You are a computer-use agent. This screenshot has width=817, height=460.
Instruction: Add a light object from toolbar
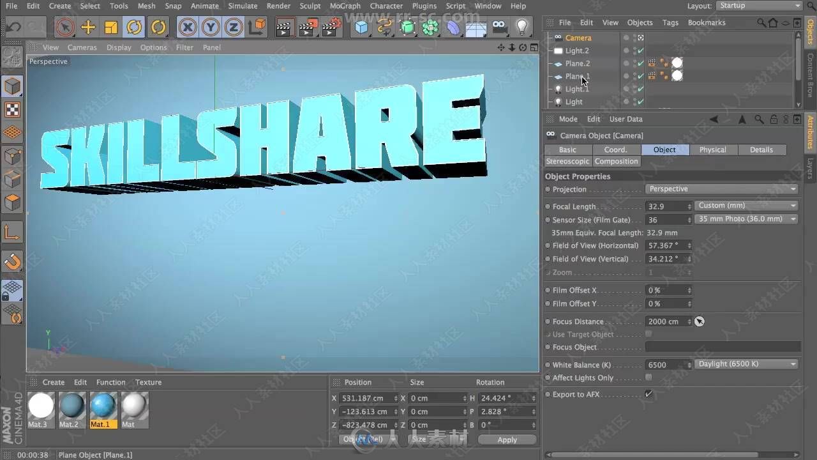point(523,27)
